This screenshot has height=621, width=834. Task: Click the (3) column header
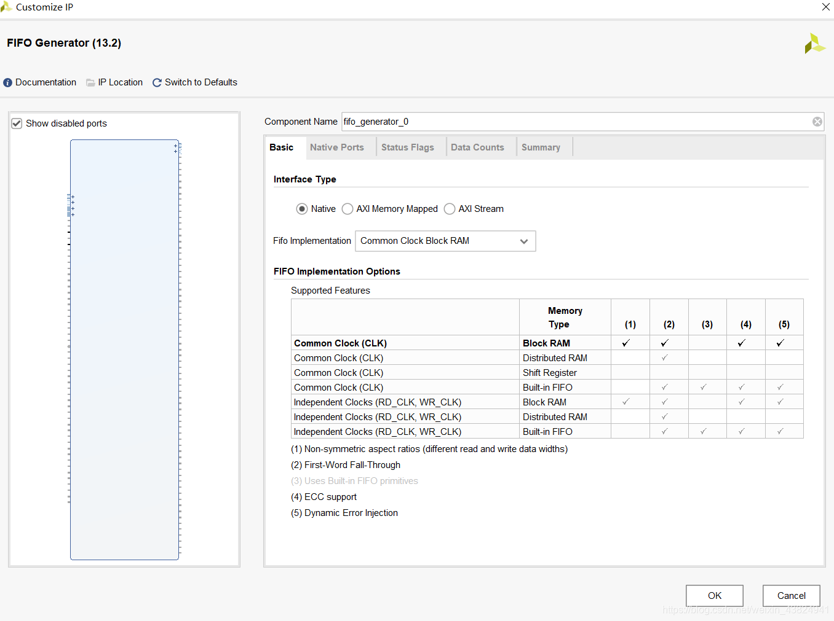coord(707,318)
